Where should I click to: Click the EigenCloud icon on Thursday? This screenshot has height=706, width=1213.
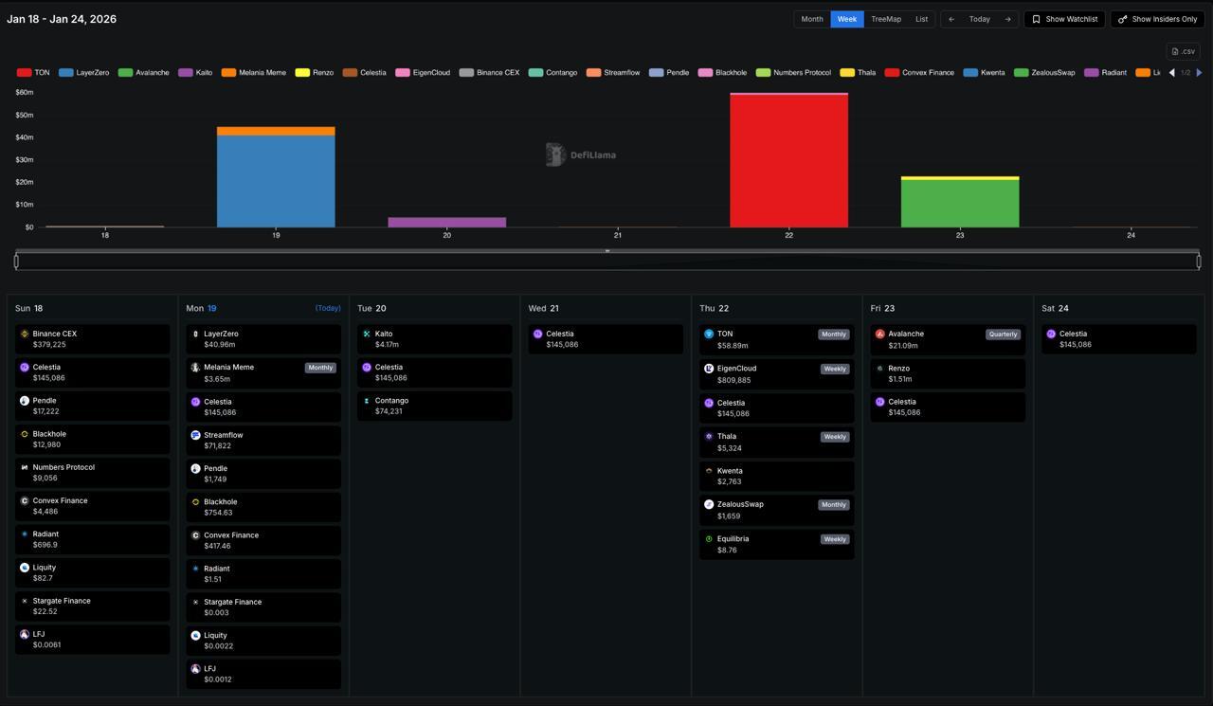(709, 369)
